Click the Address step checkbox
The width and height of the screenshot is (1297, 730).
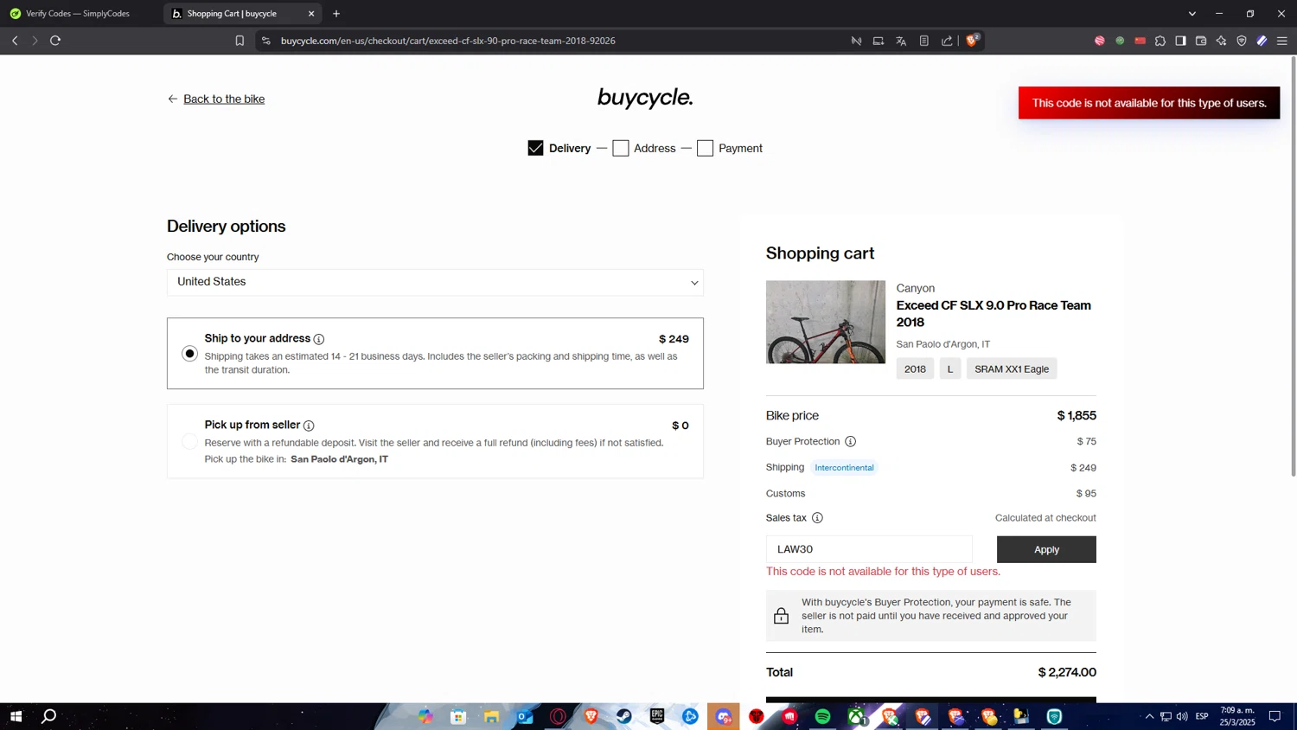(620, 148)
